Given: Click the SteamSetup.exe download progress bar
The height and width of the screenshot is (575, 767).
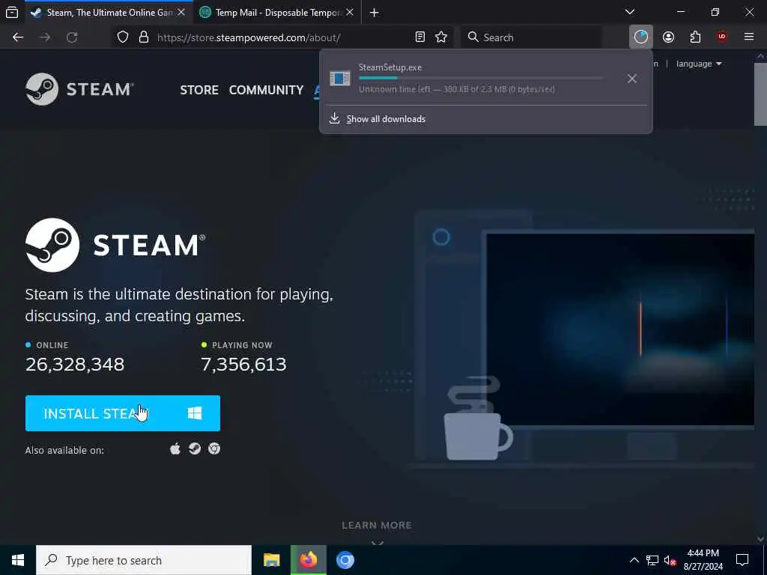Looking at the screenshot, I should click(x=482, y=78).
